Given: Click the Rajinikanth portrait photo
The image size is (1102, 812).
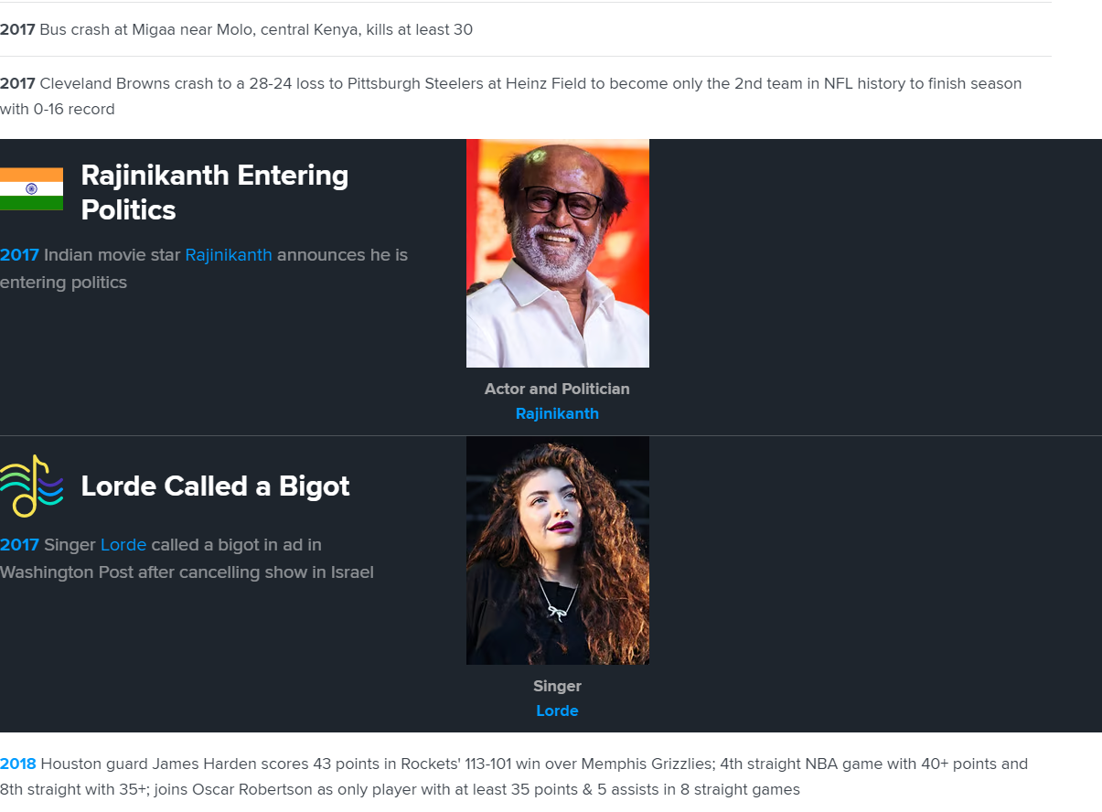Looking at the screenshot, I should tap(557, 253).
